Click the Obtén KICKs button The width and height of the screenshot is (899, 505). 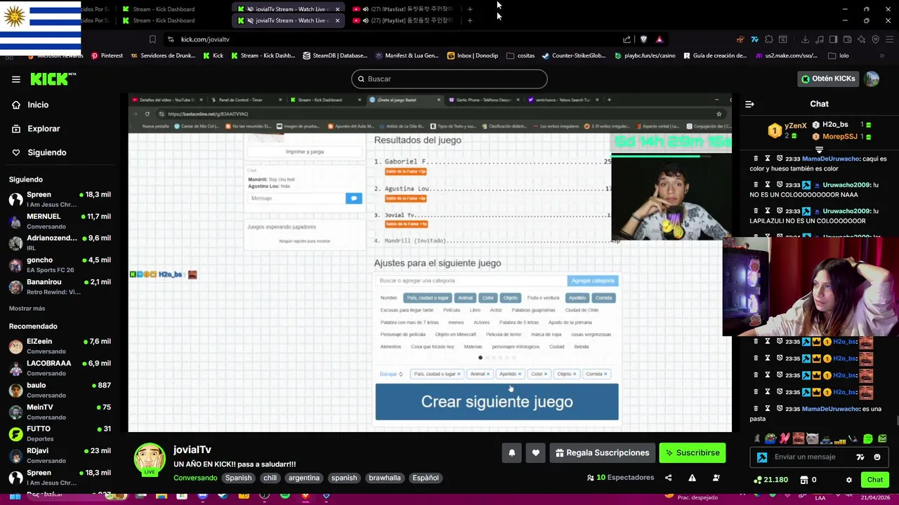(828, 79)
